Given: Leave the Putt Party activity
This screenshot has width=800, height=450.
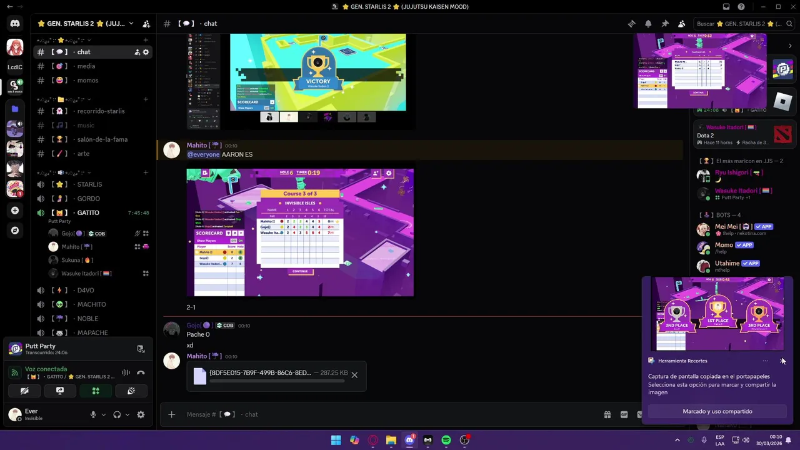Looking at the screenshot, I should [x=141, y=349].
